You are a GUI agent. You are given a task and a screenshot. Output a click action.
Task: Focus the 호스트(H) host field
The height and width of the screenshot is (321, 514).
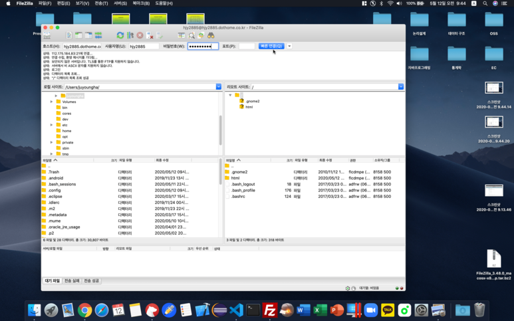(82, 46)
